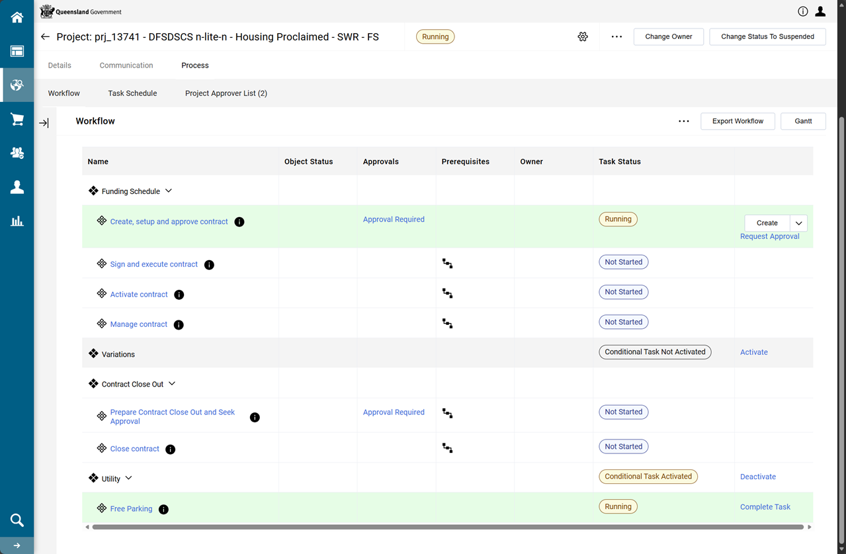Open project settings gear icon
The image size is (846, 554).
[583, 37]
